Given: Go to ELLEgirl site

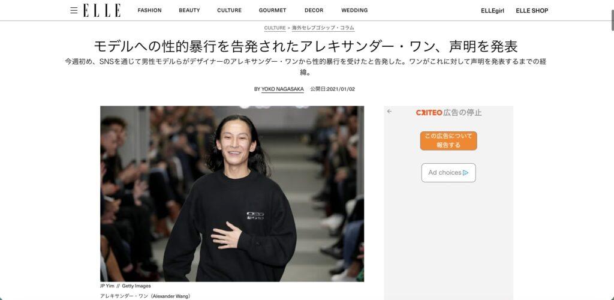Looking at the screenshot, I should 493,11.
